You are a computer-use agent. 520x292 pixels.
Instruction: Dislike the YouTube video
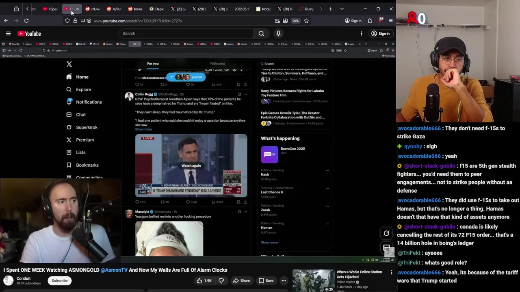(221, 281)
